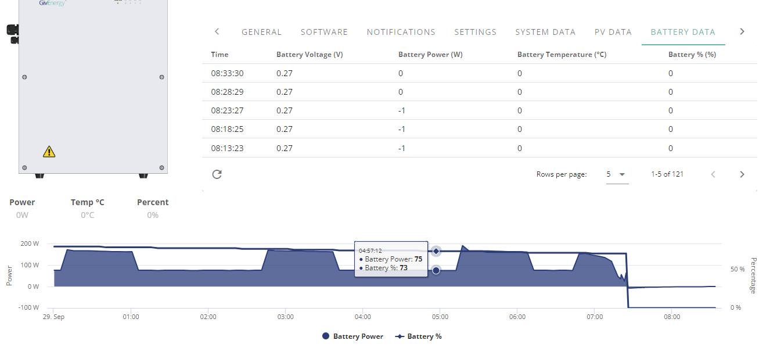Open the NOTIFICATIONS tab
770x351 pixels.
tap(401, 32)
